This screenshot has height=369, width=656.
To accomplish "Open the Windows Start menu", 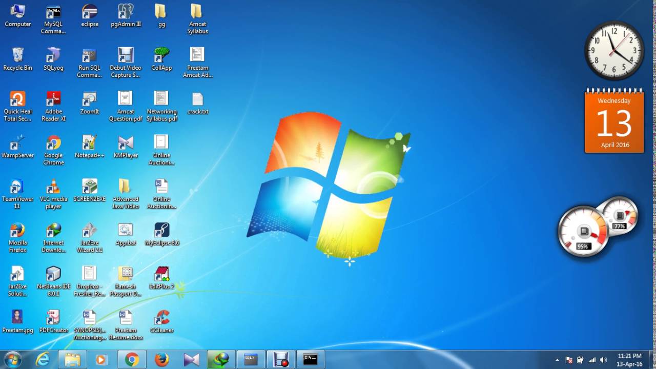I will (12, 360).
